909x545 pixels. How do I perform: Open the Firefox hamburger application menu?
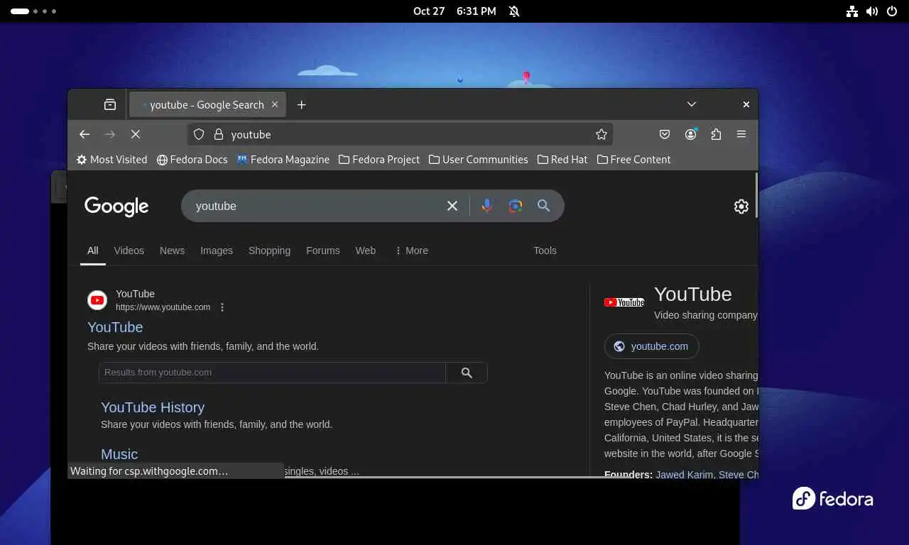pos(741,134)
